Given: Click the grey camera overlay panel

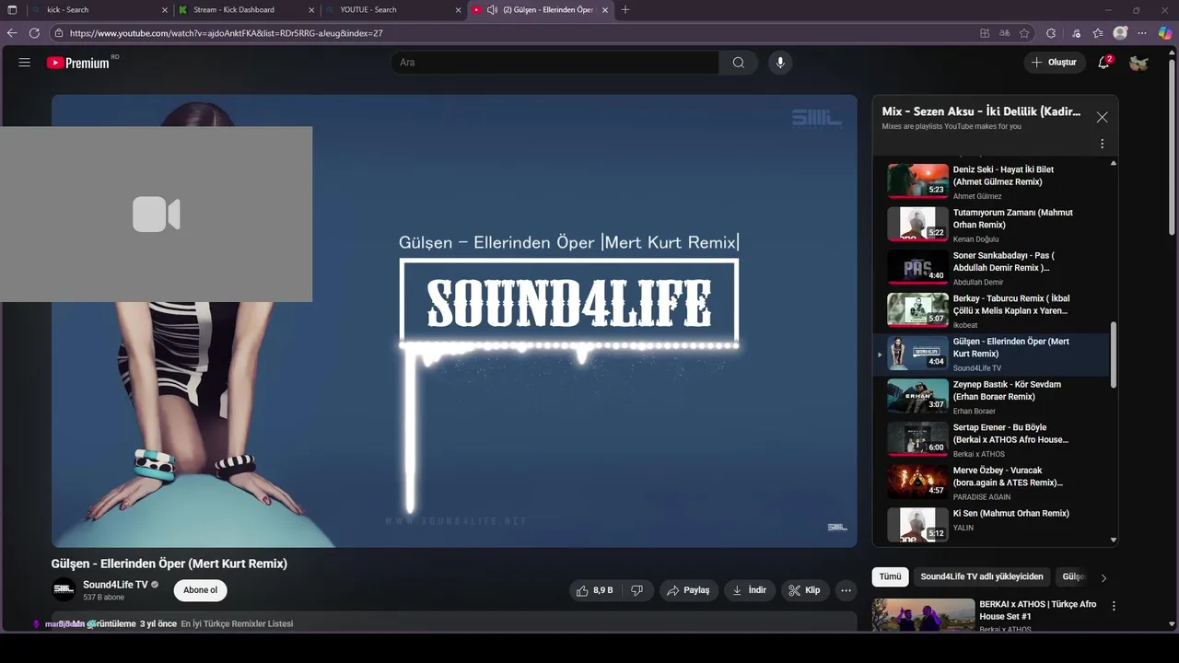Looking at the screenshot, I should coord(156,214).
